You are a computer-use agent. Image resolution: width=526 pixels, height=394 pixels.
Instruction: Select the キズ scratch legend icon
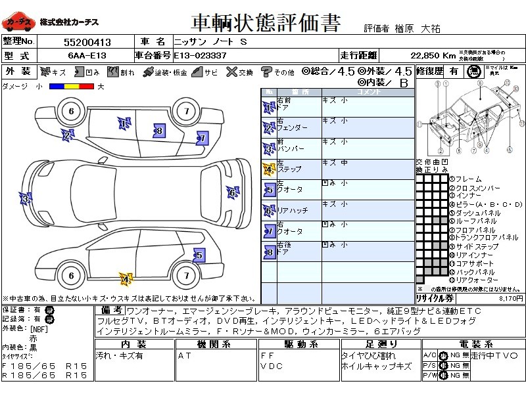[x=45, y=72]
